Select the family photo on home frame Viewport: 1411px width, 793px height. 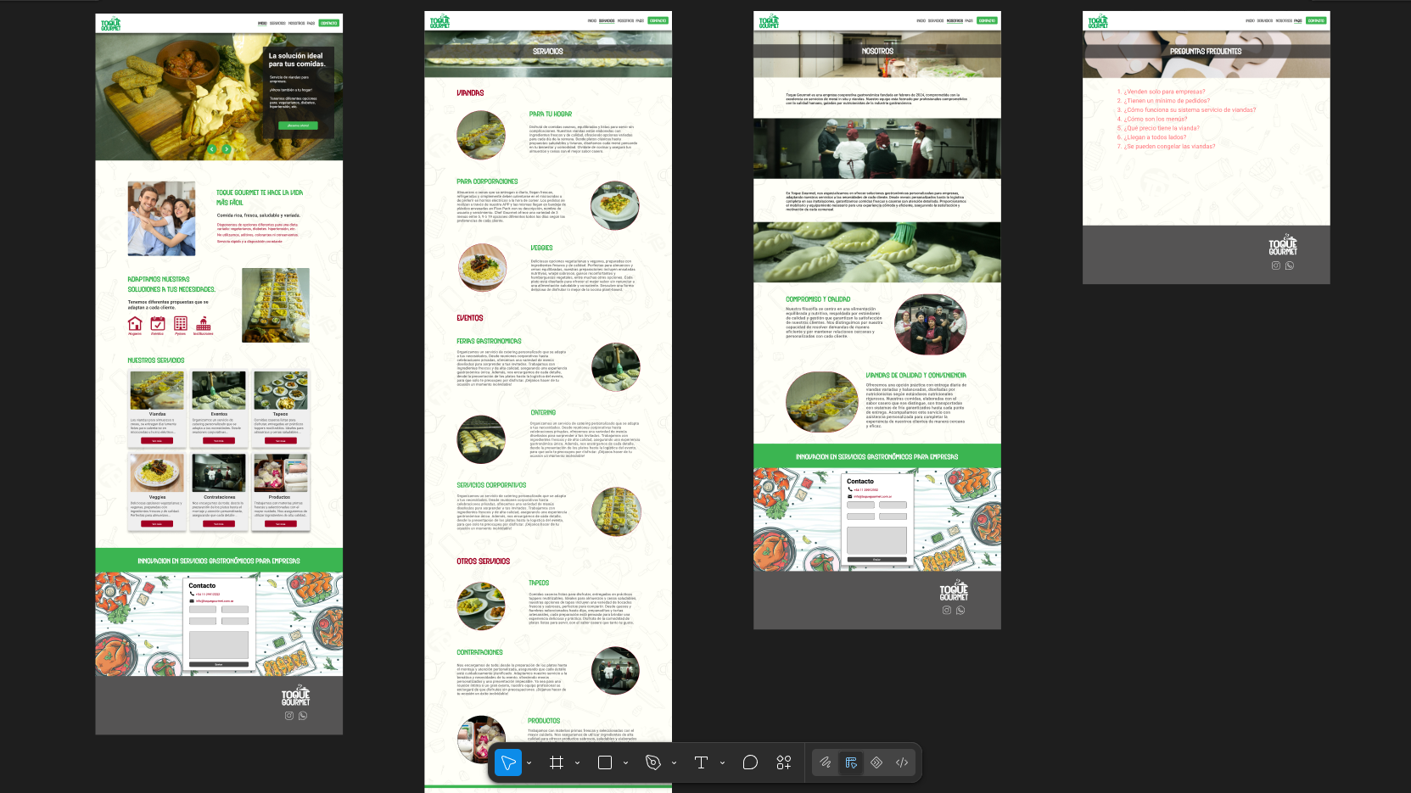coord(162,219)
